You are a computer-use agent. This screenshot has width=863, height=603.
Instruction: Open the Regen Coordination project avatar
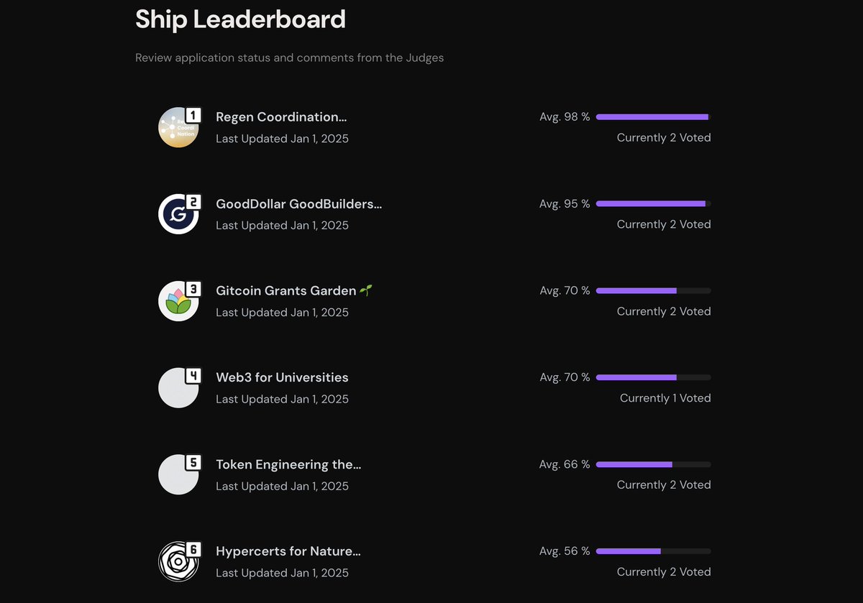[x=178, y=127]
